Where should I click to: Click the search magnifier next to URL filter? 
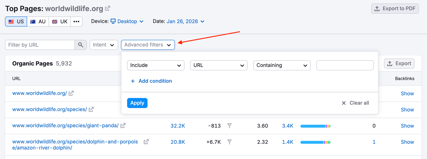(81, 45)
